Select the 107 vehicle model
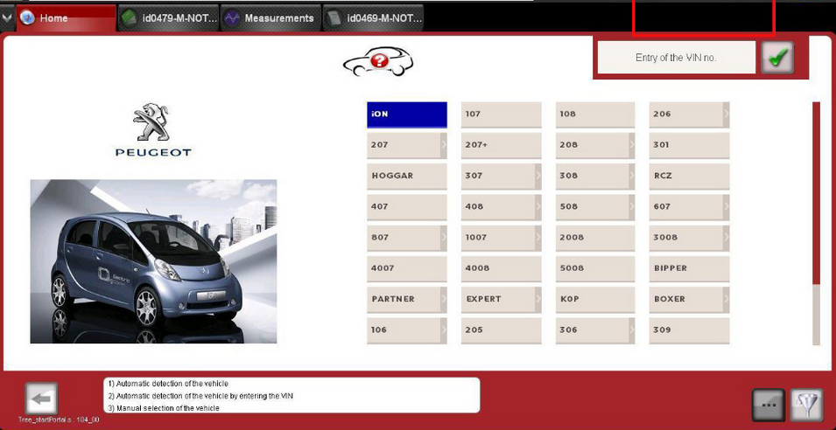 click(x=502, y=114)
